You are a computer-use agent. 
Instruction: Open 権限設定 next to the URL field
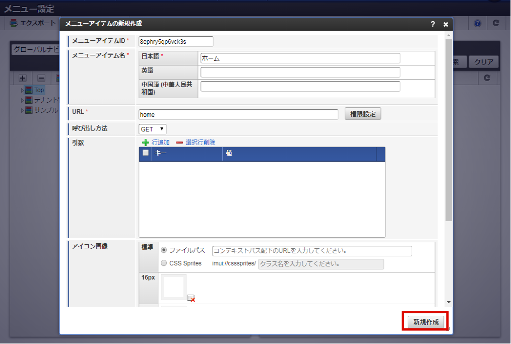[363, 114]
